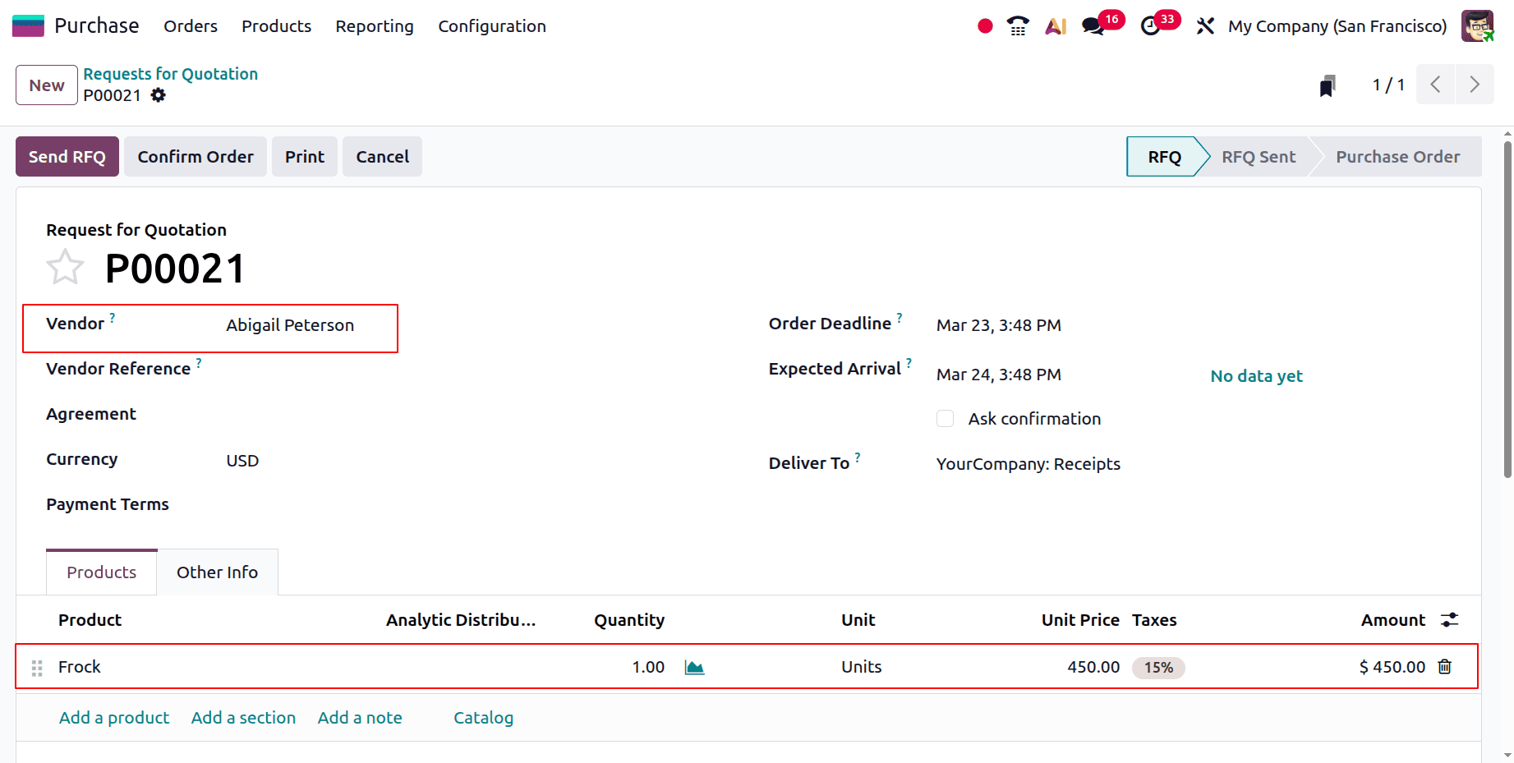
Task: Open the Orders menu
Action: (x=191, y=26)
